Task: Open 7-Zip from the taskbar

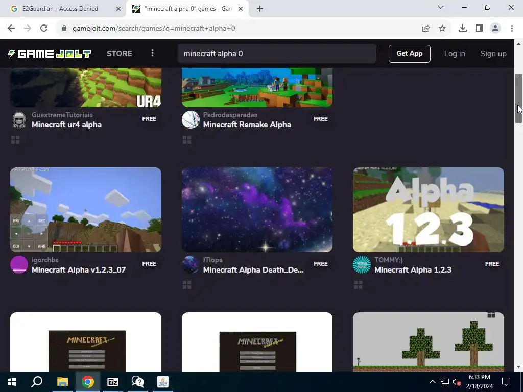Action: [x=113, y=382]
